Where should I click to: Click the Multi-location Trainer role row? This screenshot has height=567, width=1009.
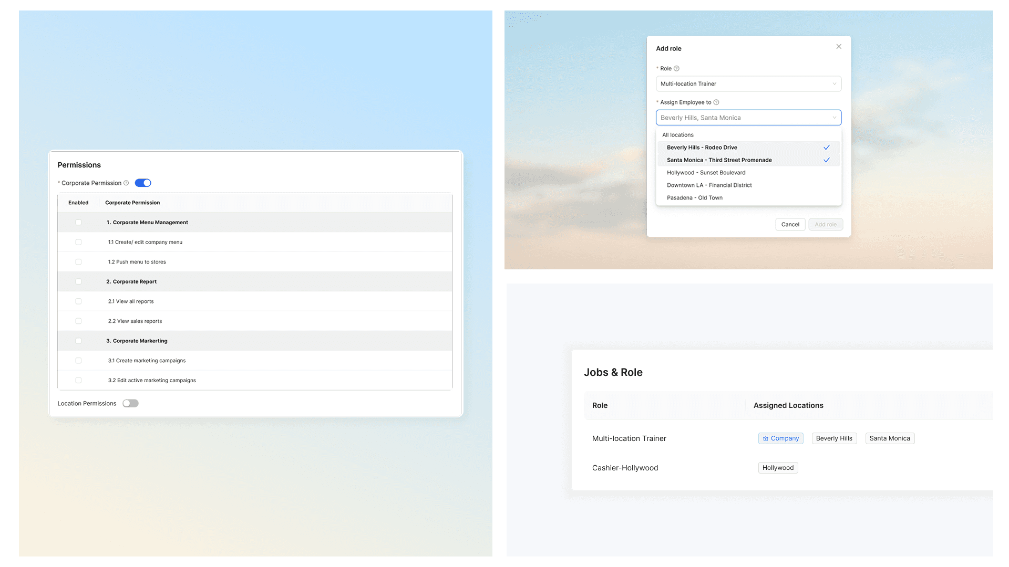[629, 438]
